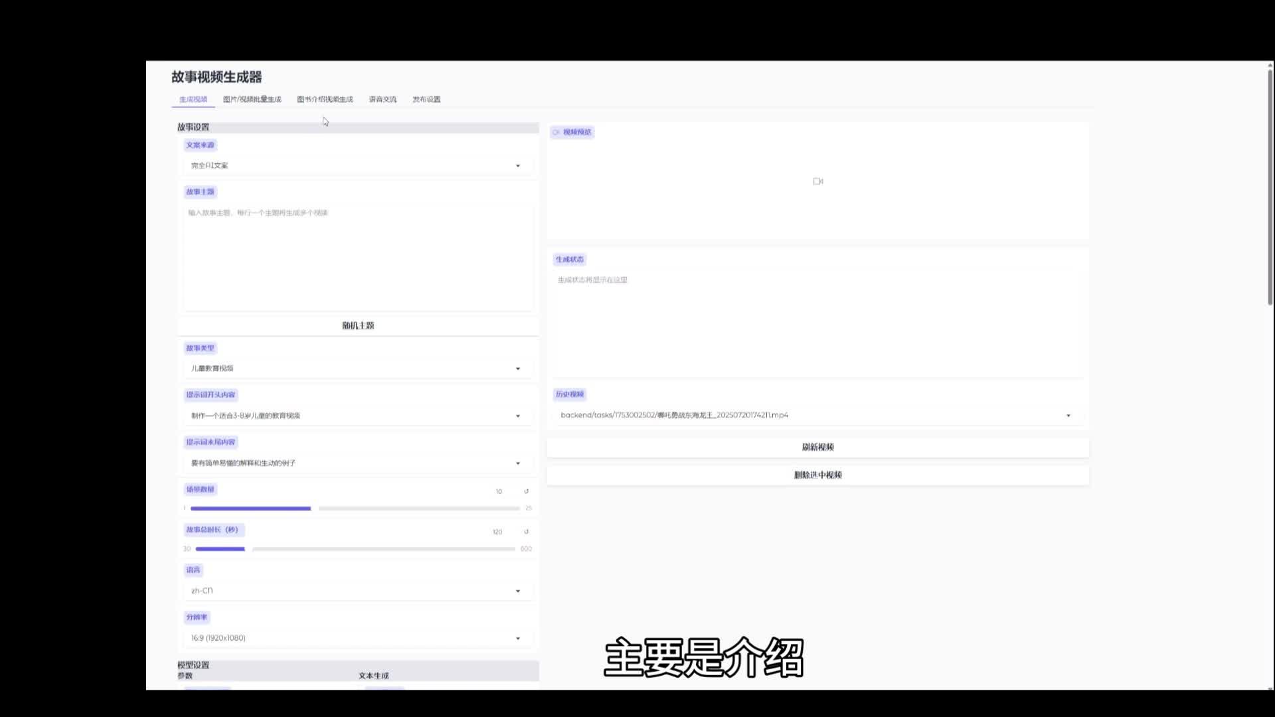This screenshot has width=1275, height=717.
Task: Open the 图书介绍视频生成 tab
Action: click(325, 100)
